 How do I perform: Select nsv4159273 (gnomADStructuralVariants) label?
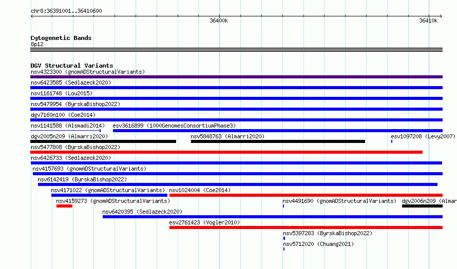point(113,201)
